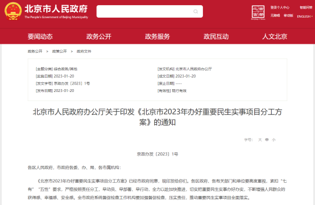Click the search magnifier icon
This screenshot has width=315, height=205.
click(196, 11)
